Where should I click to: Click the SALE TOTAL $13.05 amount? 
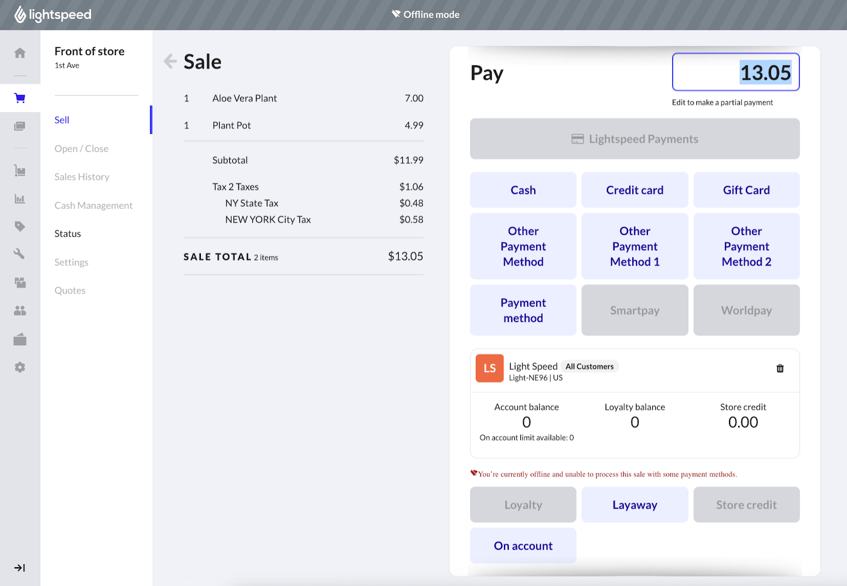coord(405,257)
